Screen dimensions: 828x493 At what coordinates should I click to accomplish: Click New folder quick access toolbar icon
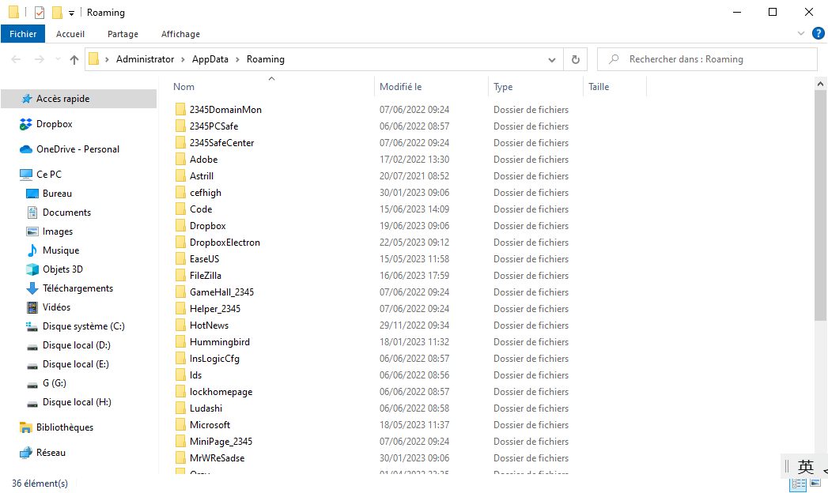pos(57,12)
